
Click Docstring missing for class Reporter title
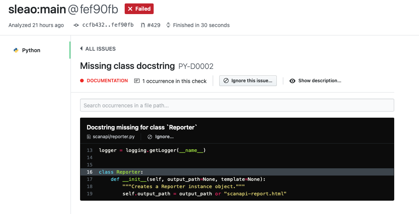pyautogui.click(x=142, y=127)
